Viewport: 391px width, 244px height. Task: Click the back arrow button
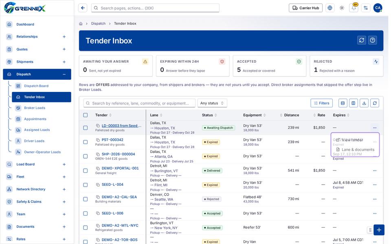click(x=83, y=8)
